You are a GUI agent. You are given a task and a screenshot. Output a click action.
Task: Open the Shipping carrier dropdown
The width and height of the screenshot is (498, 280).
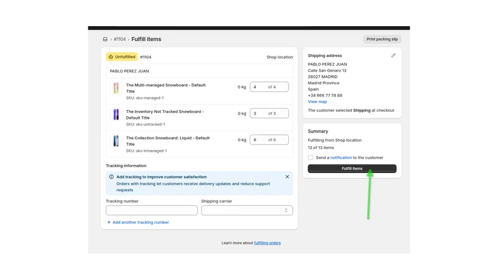point(247,210)
